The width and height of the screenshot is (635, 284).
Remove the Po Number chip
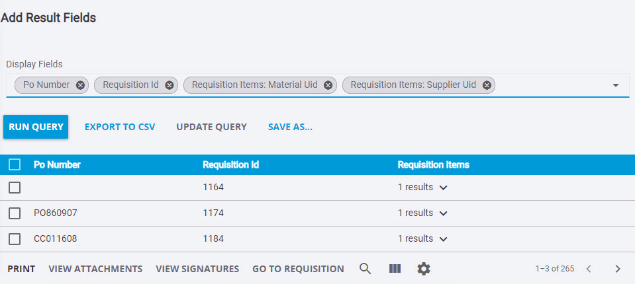click(x=81, y=85)
